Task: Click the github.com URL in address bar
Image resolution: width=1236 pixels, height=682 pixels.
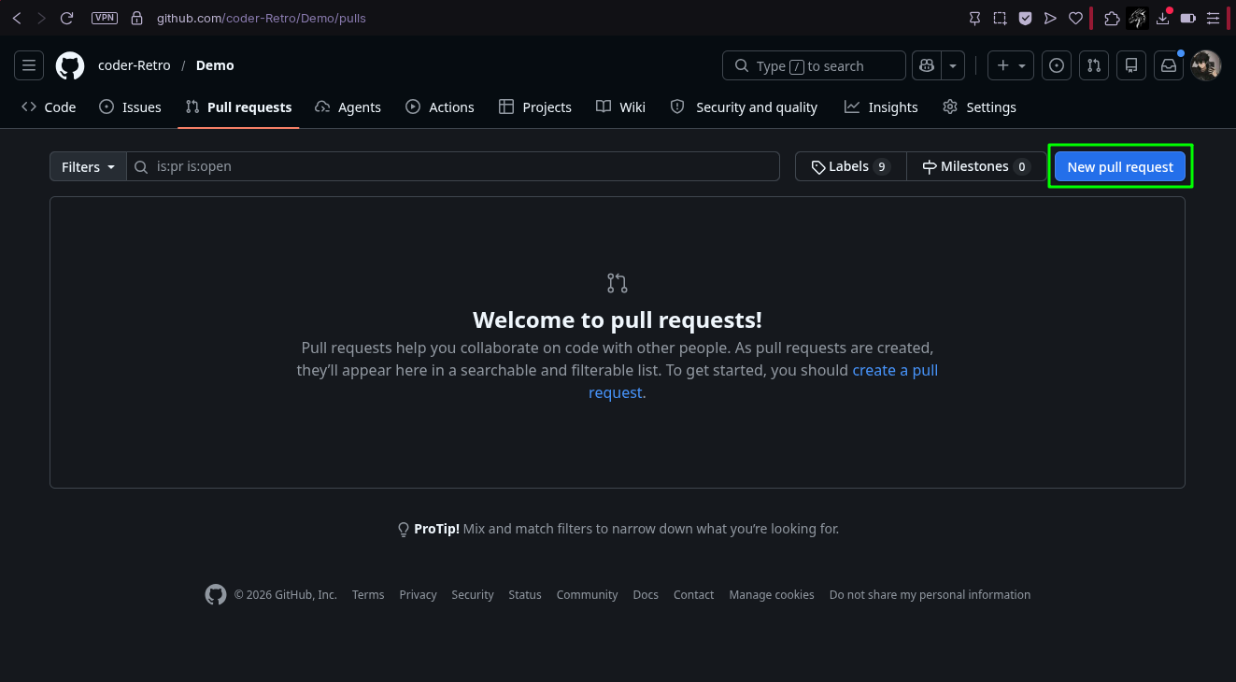Action: [x=261, y=18]
